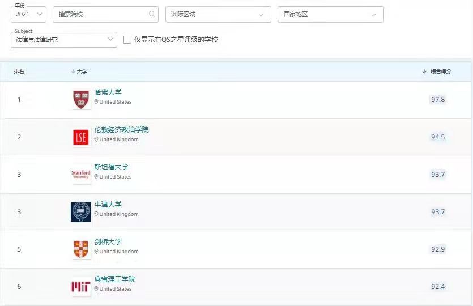Screen dimensions: 473x306
Task: Open the 年份 2021 year dropdown
Action: [x=28, y=14]
